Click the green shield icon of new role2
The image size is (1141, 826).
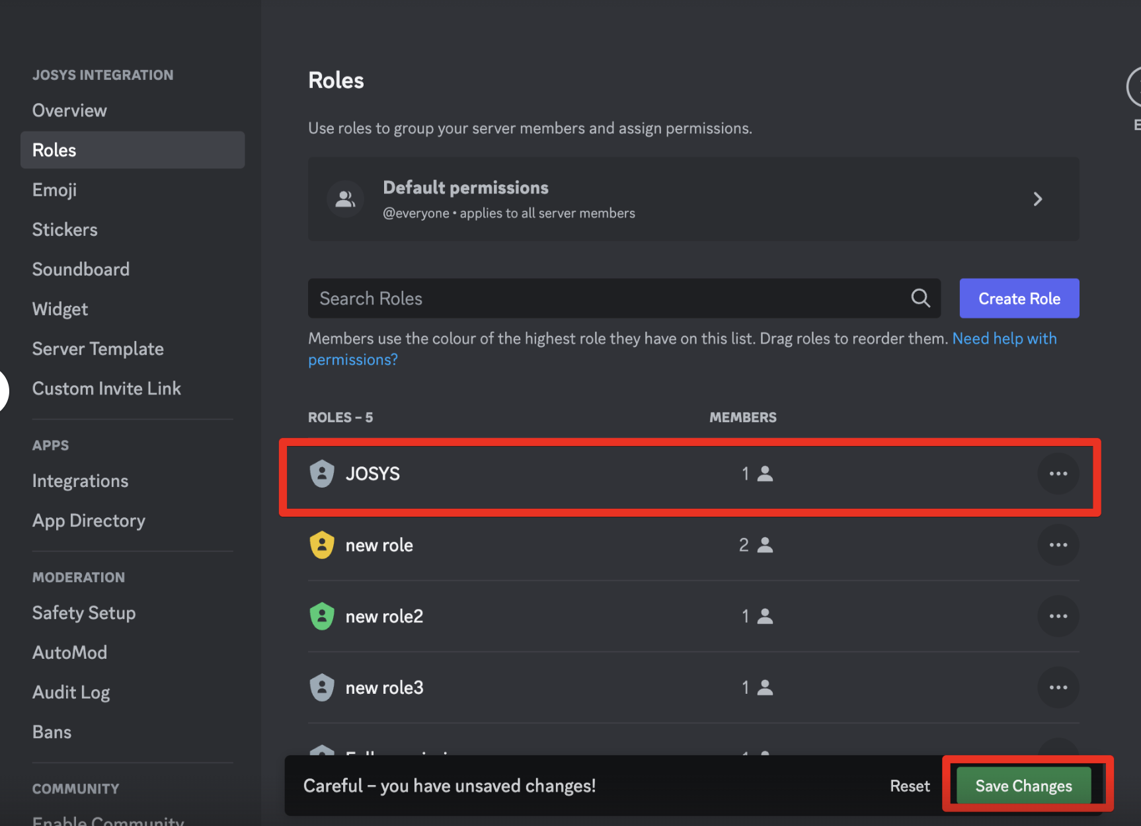tap(322, 617)
